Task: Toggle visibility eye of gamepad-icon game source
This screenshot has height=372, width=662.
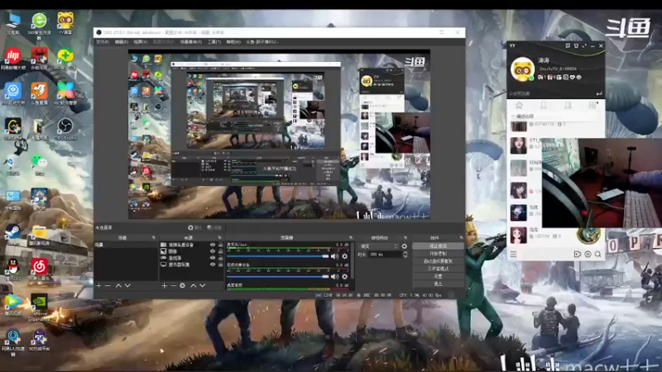Action: (213, 258)
